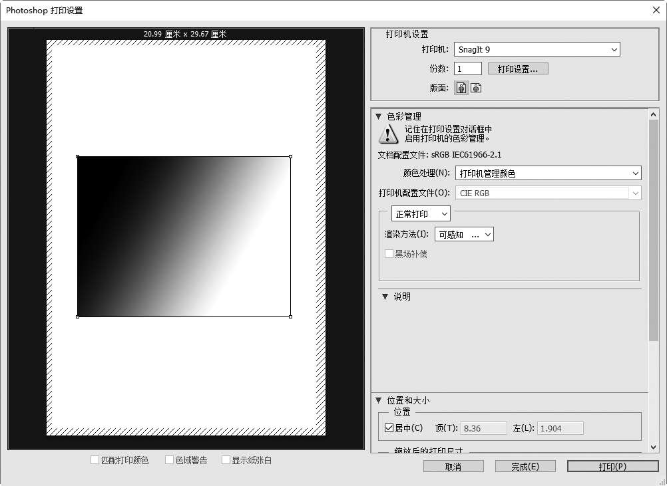Click scrollbar down arrow in settings panel
Screen dimensions: 667x486
(x=654, y=447)
